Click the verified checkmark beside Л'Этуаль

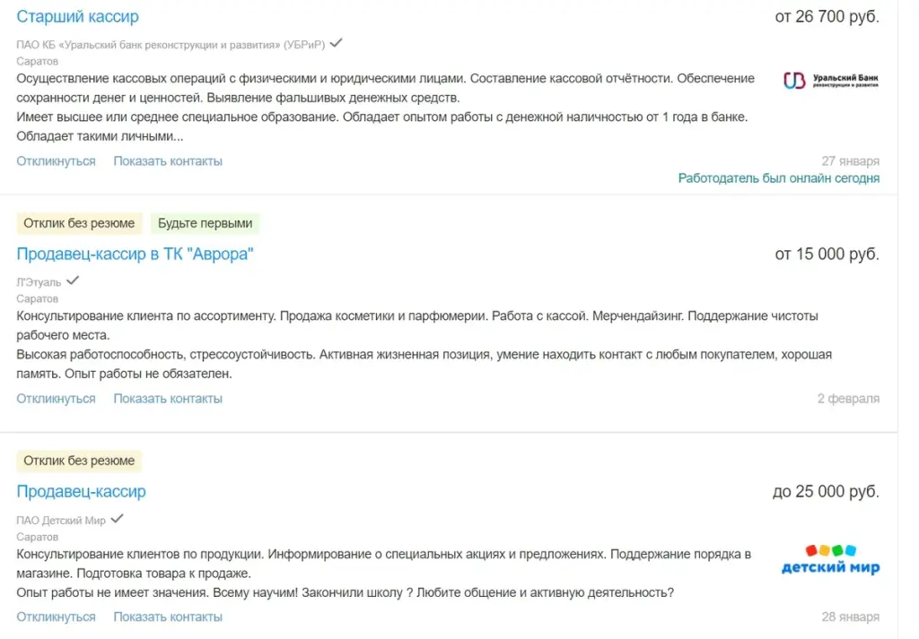point(73,281)
